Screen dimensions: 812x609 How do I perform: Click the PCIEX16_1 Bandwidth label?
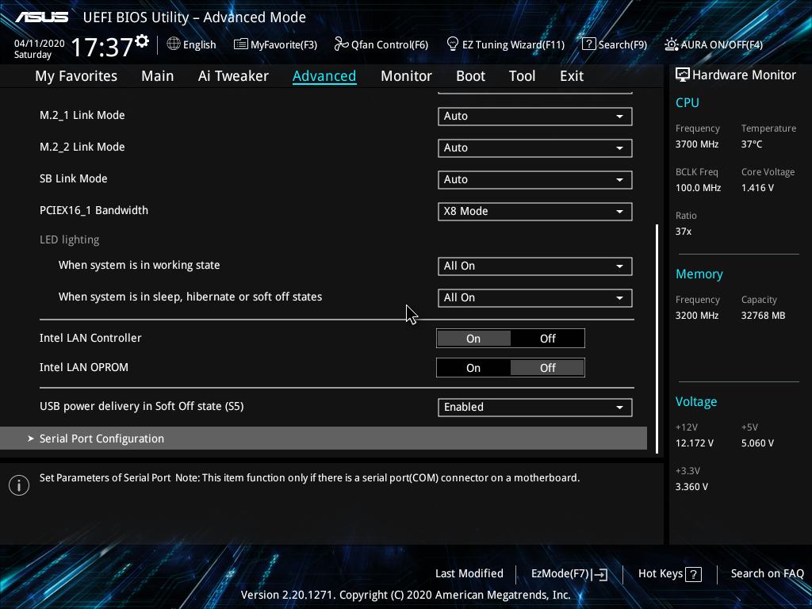94,210
